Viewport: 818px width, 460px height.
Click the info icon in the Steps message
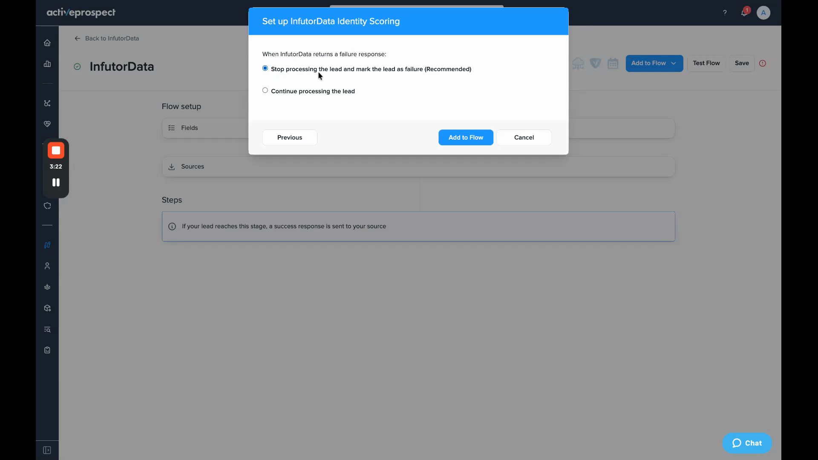[x=172, y=227]
